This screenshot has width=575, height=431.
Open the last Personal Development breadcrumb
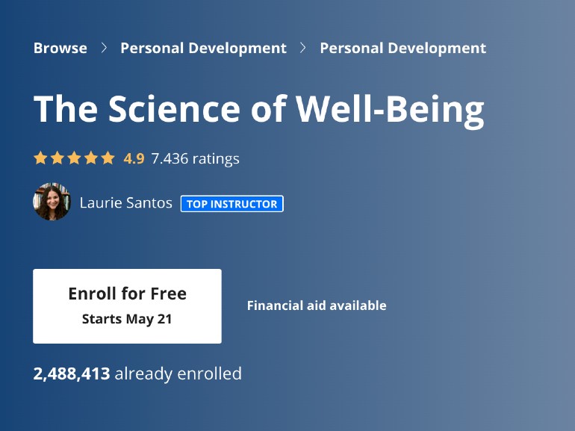point(402,49)
